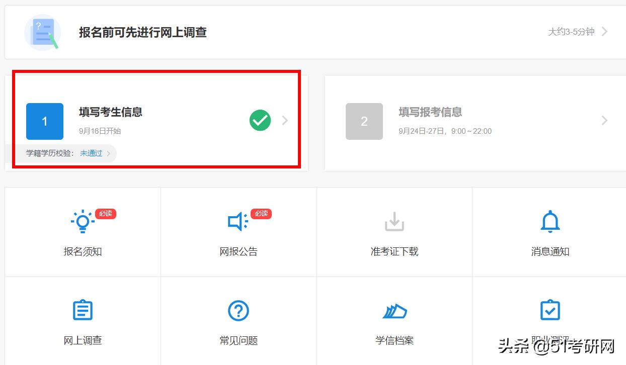
Task: Click the 常见问题 question mark icon
Action: click(x=239, y=311)
